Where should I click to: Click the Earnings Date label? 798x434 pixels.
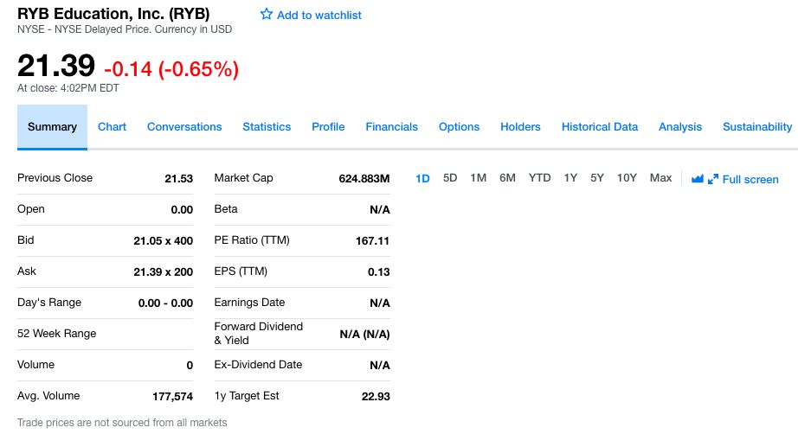249,303
